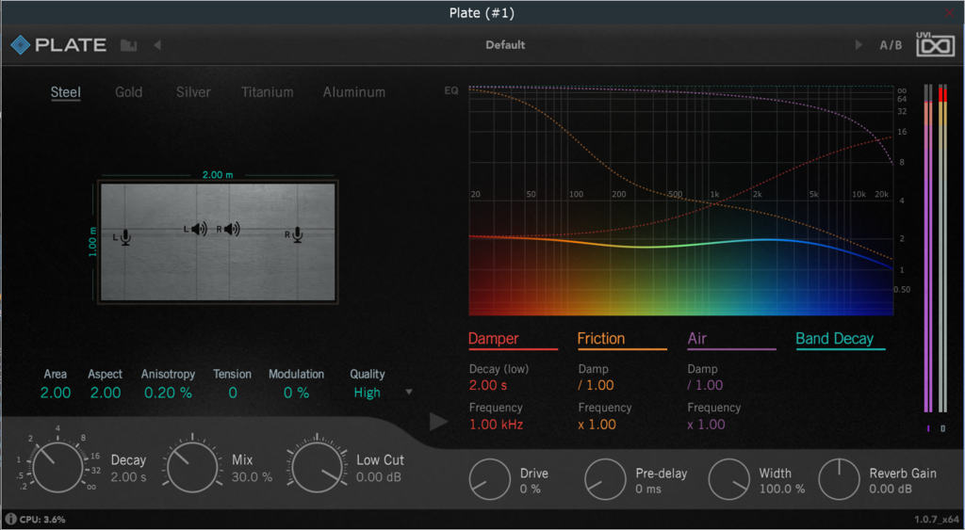Click the Pre-delay knob
Image resolution: width=965 pixels, height=530 pixels.
pyautogui.click(x=605, y=479)
